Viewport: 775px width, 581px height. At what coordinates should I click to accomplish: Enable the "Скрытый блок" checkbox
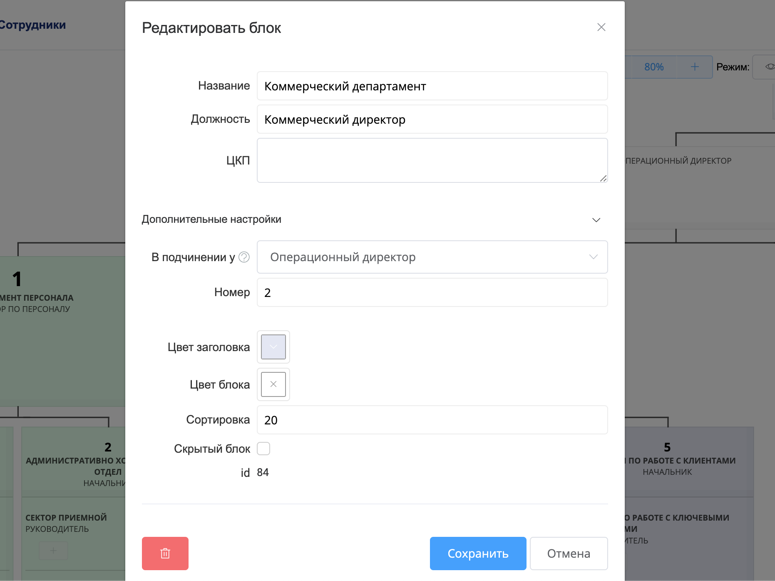pos(264,449)
